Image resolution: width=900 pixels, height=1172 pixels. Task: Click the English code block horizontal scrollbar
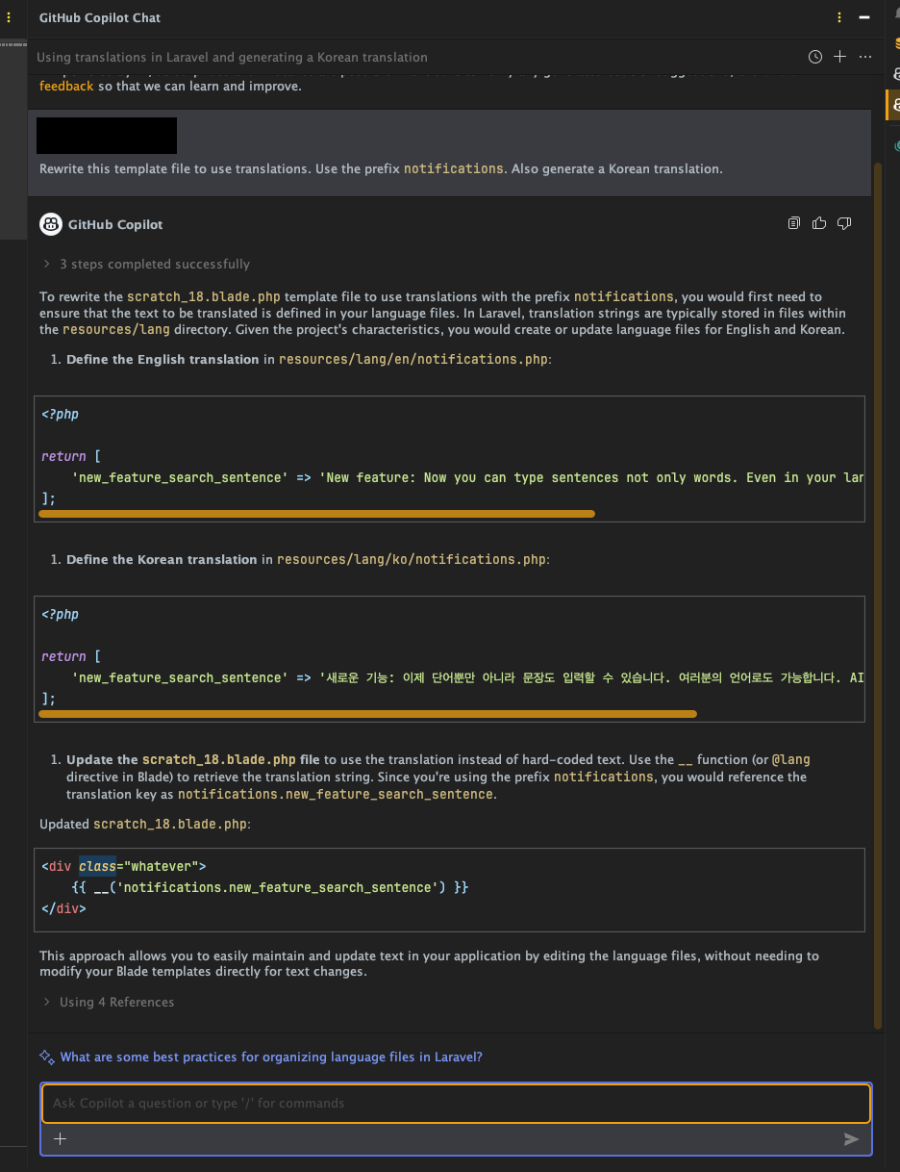coord(316,514)
